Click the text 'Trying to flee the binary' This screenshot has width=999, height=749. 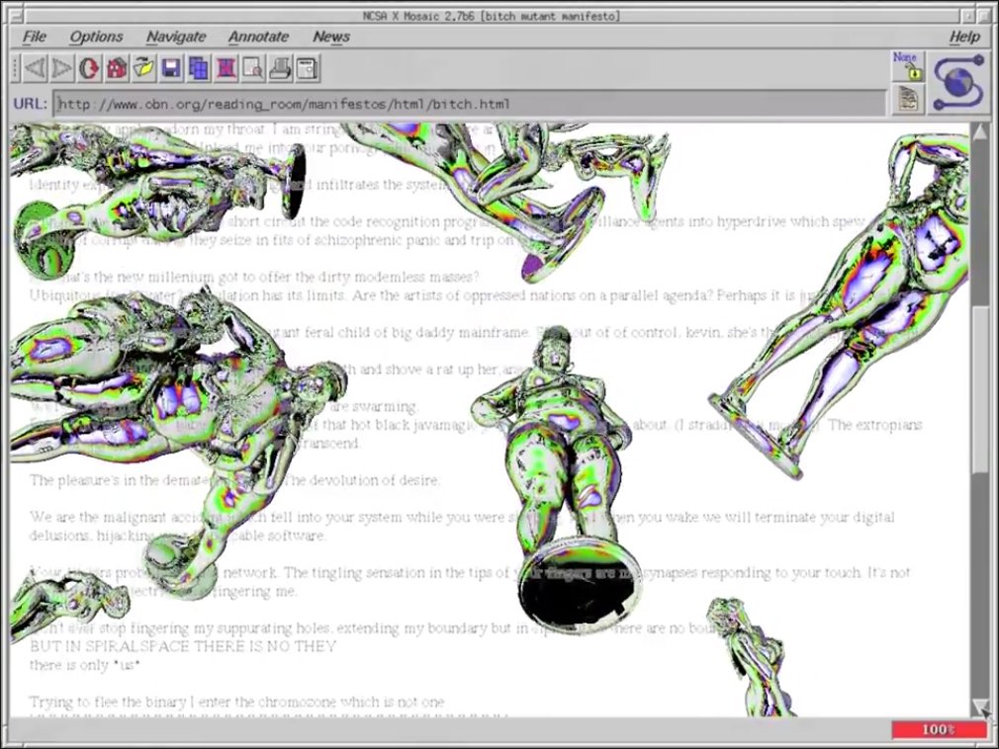[x=109, y=702]
